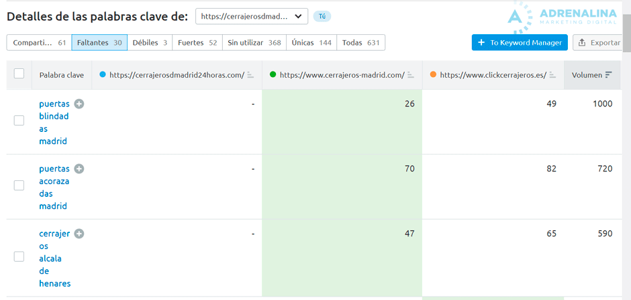
Task: Click the plus icon in To Keyword Manager button
Action: pos(481,43)
